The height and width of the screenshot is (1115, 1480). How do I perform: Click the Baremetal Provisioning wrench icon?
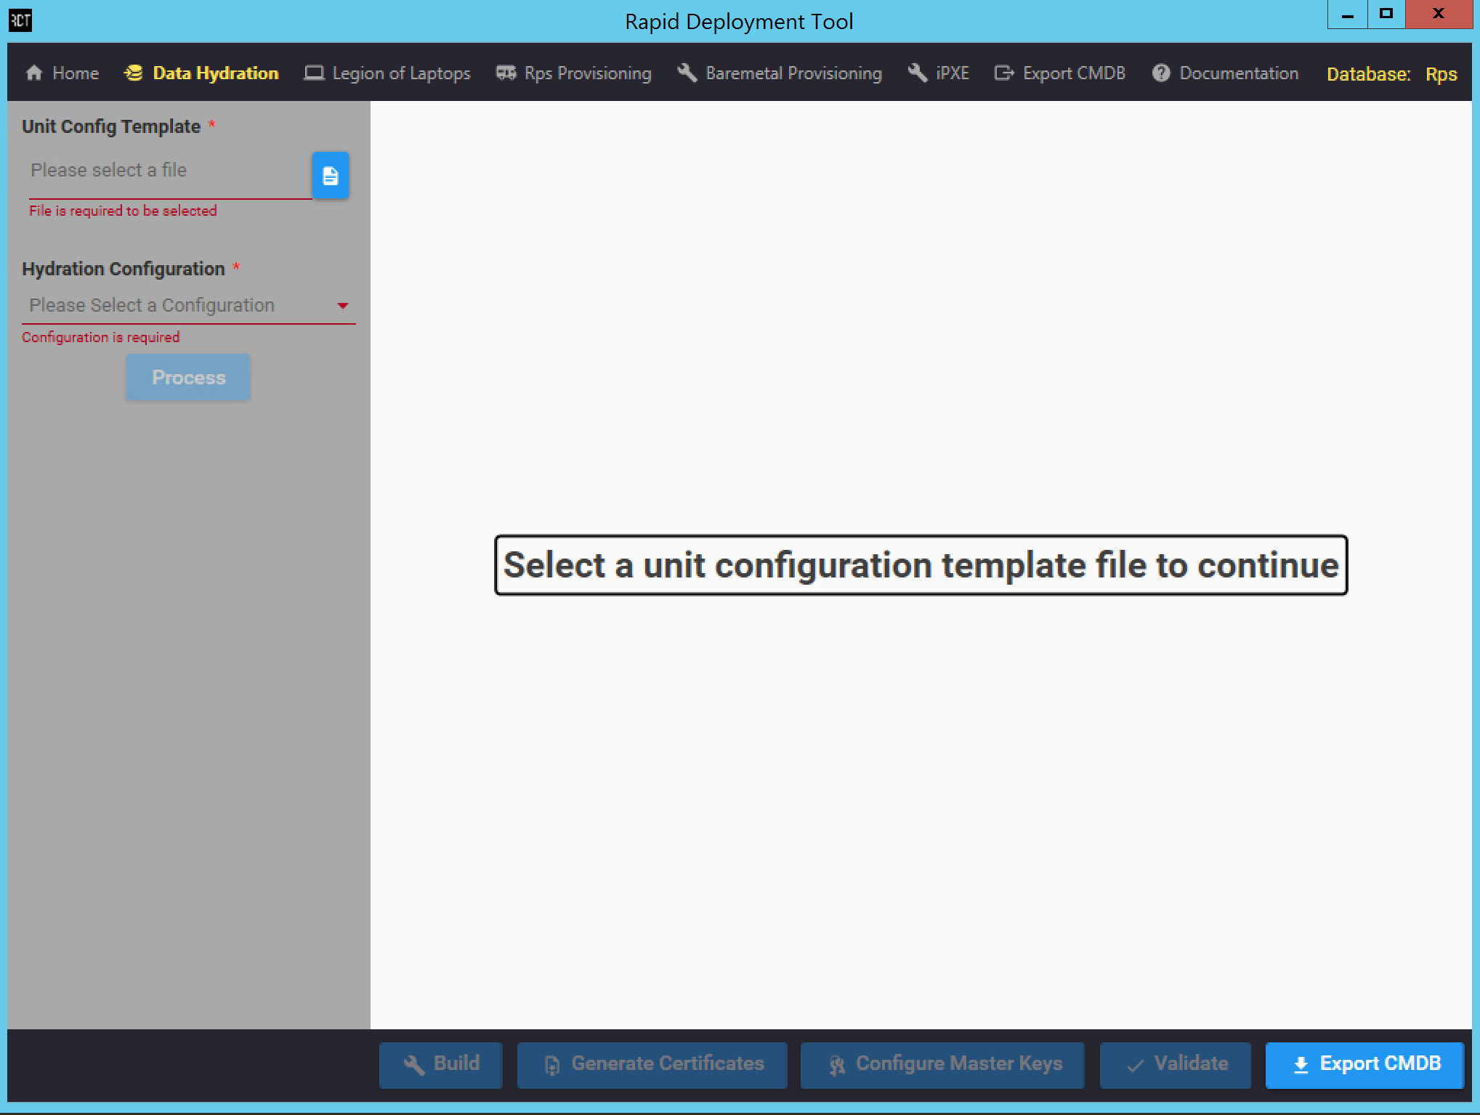tap(687, 73)
